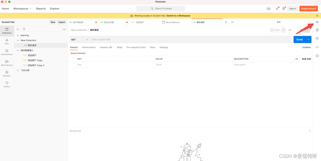The height and width of the screenshot is (161, 321).
Task: Open the Authorization tab
Action: [89, 47]
